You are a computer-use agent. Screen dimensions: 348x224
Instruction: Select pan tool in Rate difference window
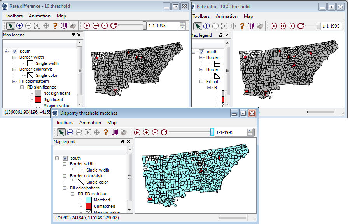coord(46,26)
